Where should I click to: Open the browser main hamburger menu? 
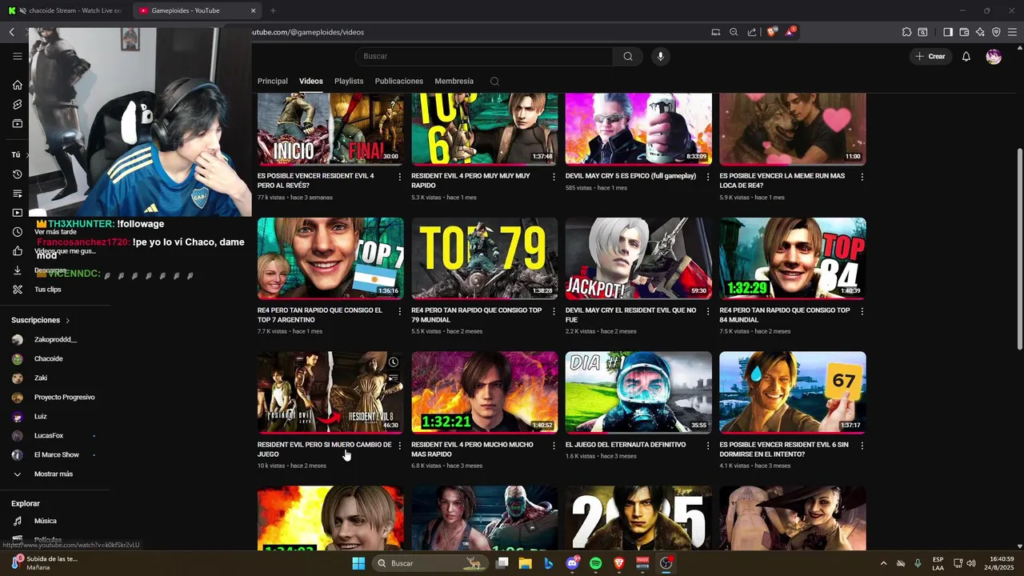1012,32
